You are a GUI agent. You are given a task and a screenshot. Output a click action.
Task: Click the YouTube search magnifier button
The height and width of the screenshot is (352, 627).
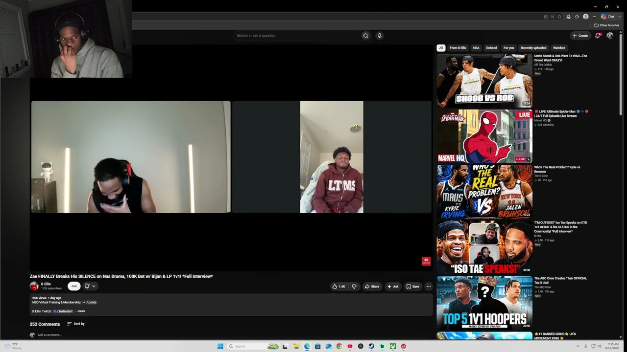pos(365,36)
